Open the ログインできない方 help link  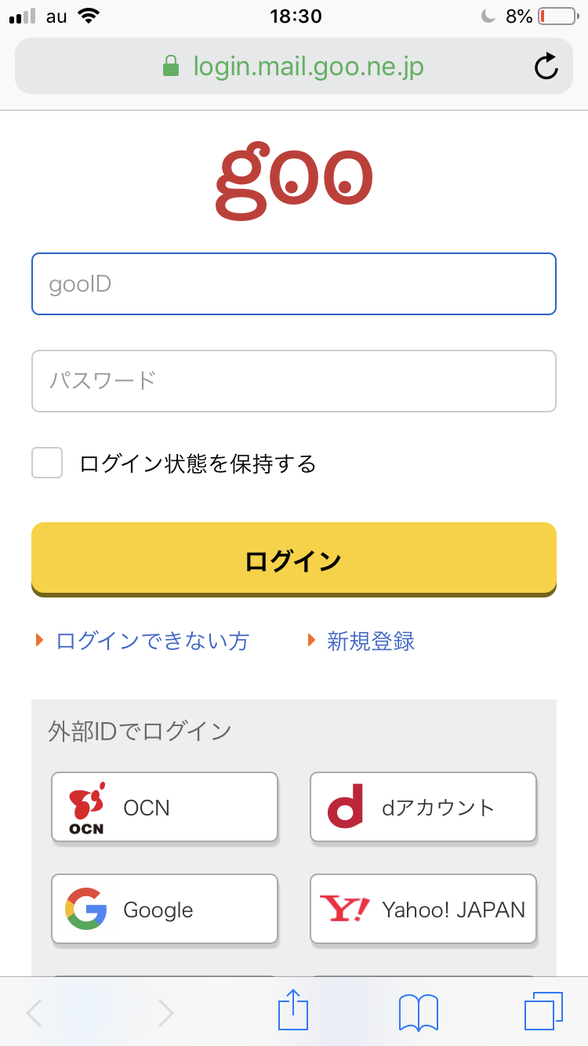tap(152, 641)
